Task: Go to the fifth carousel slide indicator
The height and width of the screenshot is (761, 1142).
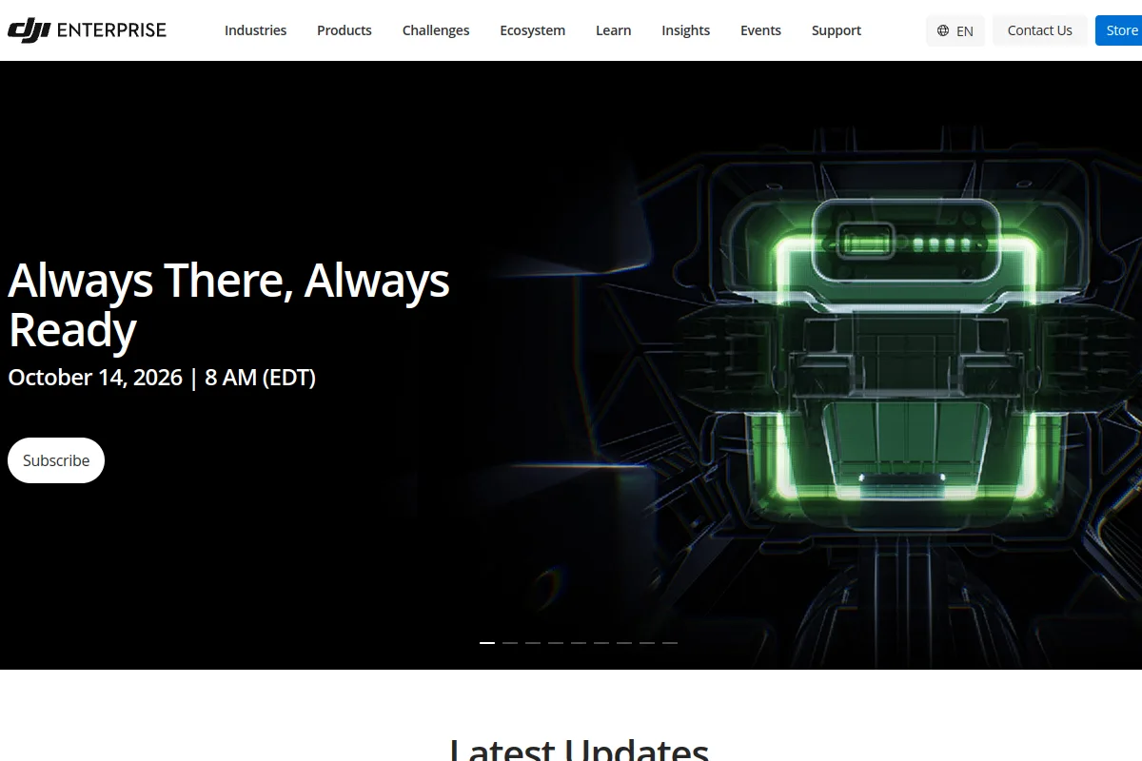Action: coord(579,643)
